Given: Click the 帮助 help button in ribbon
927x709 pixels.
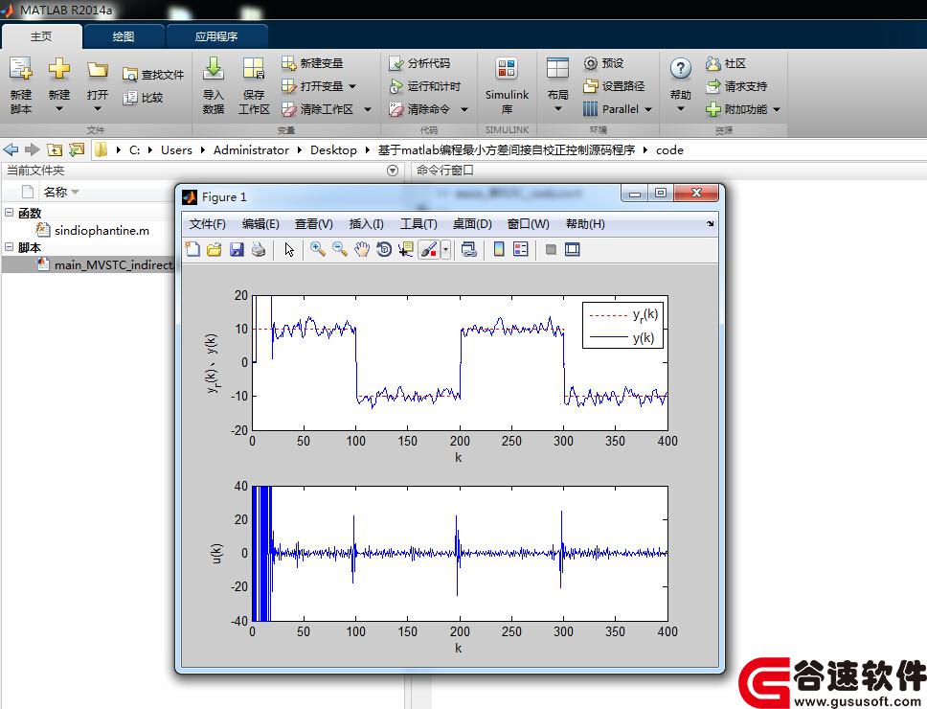Looking at the screenshot, I should 681,85.
